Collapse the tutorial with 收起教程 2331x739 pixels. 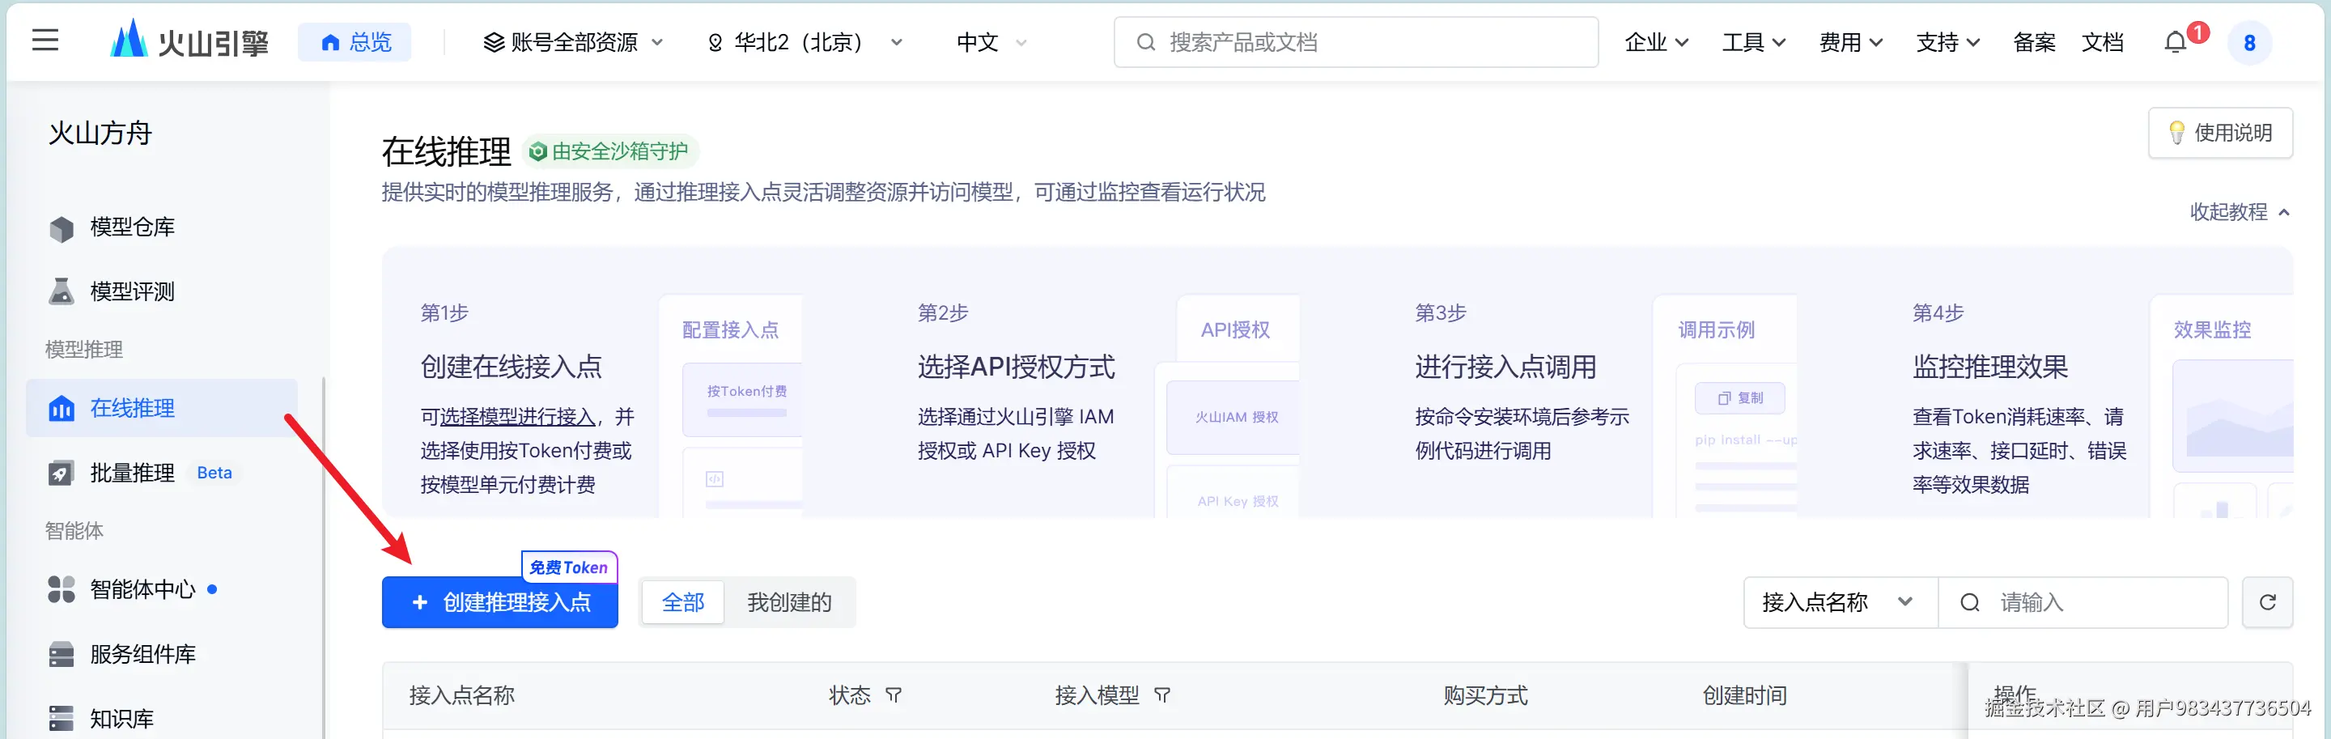click(2239, 211)
